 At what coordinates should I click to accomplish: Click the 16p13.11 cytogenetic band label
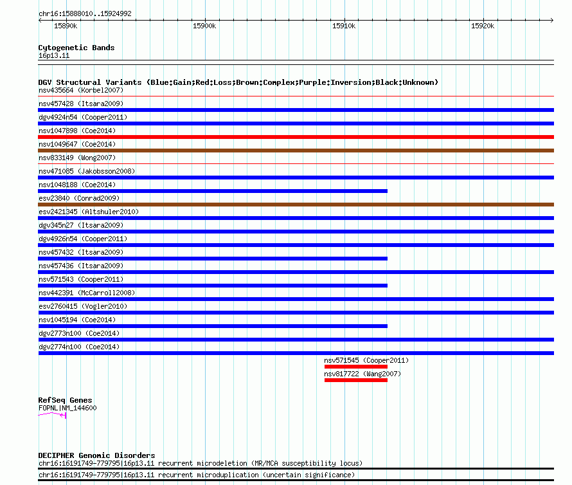(x=54, y=55)
